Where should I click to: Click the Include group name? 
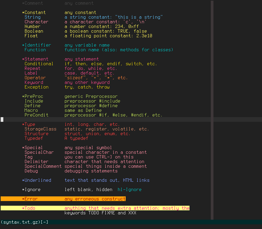point(34,101)
